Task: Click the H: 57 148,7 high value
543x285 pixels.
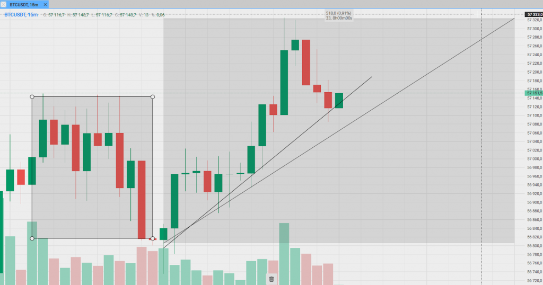Action: click(78, 15)
